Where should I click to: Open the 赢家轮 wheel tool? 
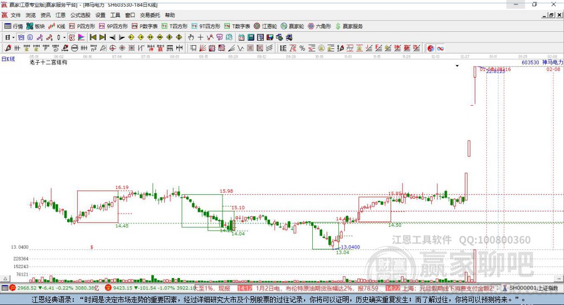click(x=292, y=26)
